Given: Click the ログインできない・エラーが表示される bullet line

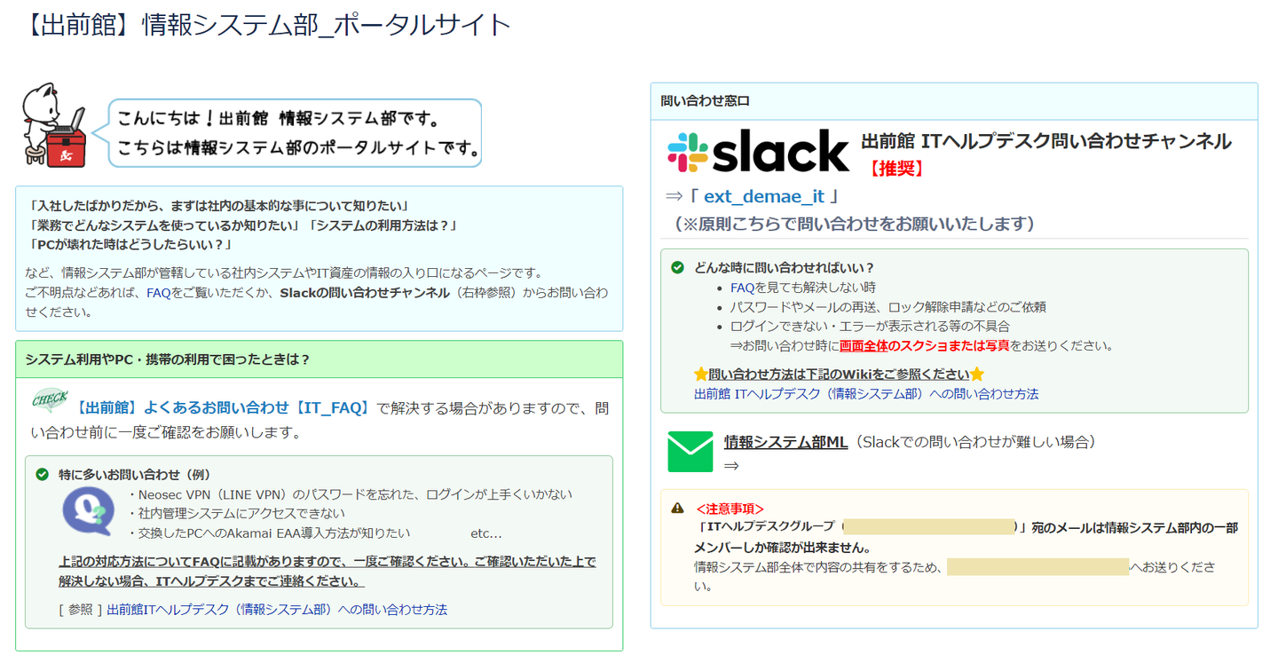Looking at the screenshot, I should 870,327.
